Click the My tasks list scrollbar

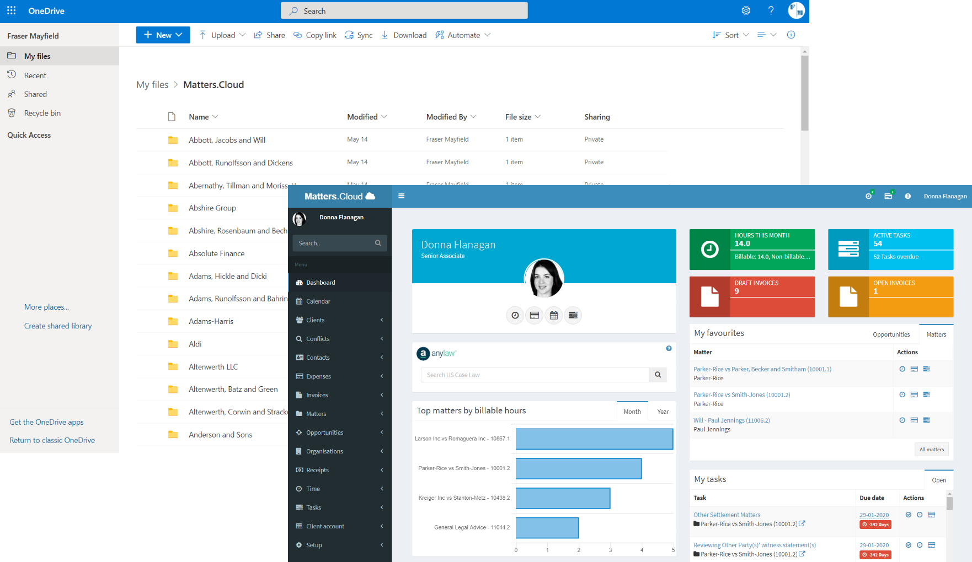[x=949, y=504]
